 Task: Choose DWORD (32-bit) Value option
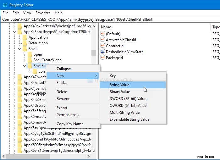[x=133, y=99]
